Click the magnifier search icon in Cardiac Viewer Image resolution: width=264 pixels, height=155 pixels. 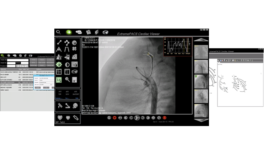point(59,32)
